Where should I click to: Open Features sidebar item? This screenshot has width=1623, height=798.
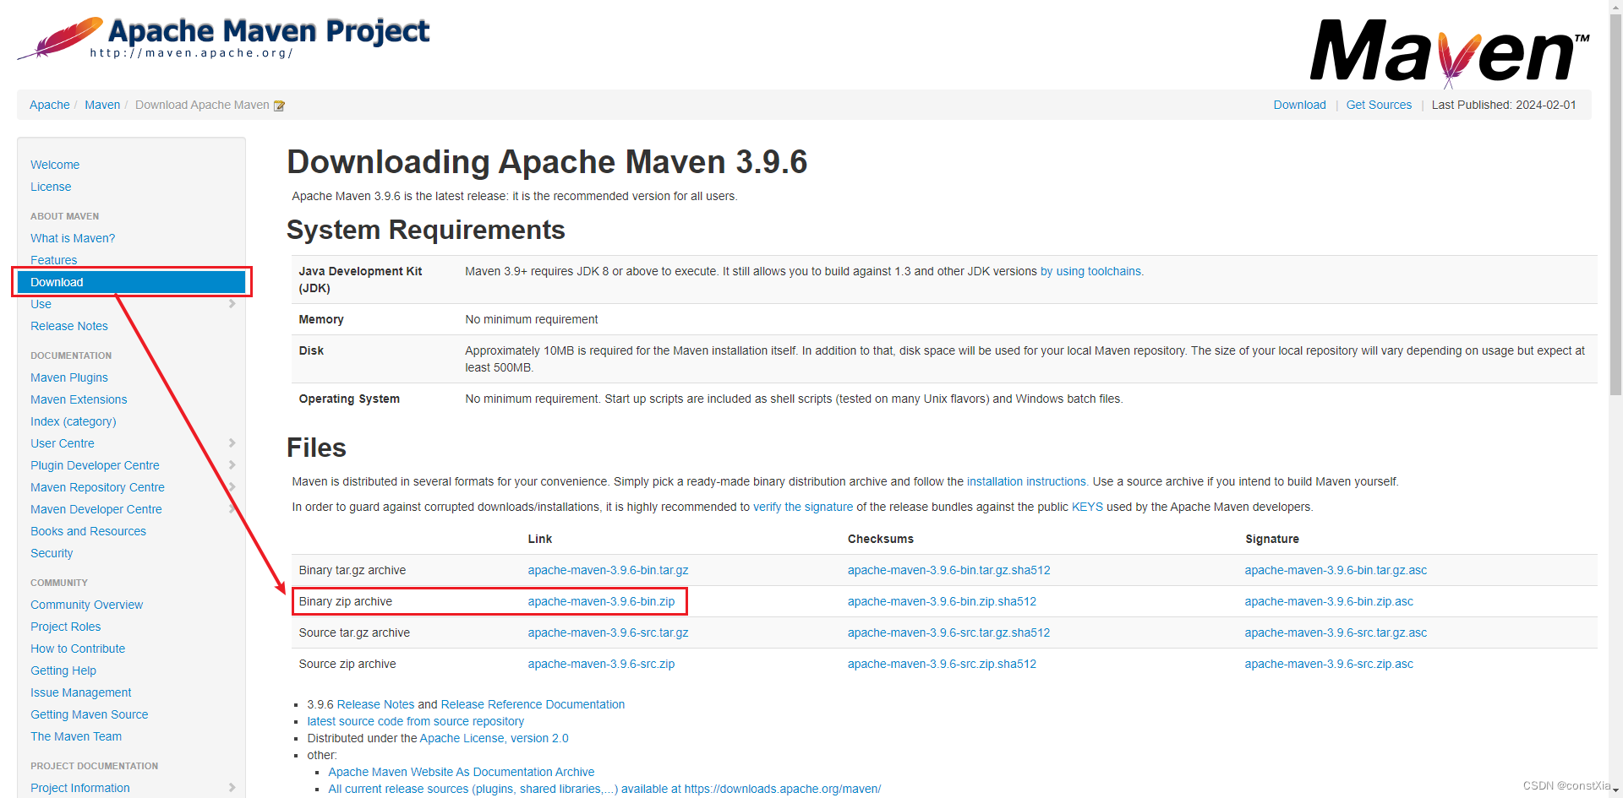(54, 260)
